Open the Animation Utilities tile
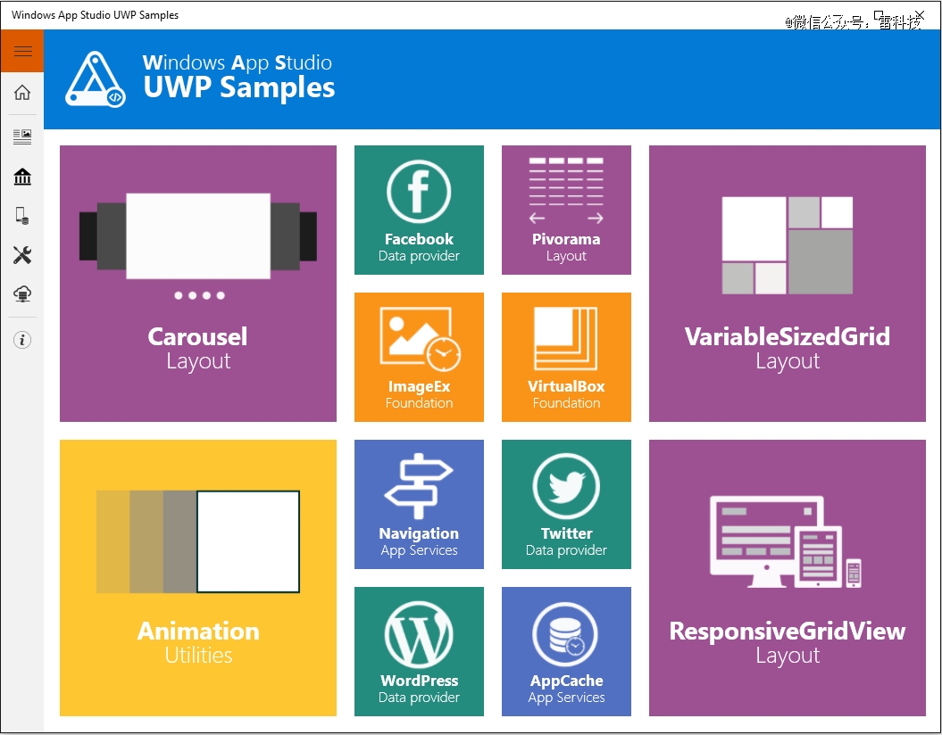The height and width of the screenshot is (735, 942). tap(198, 578)
